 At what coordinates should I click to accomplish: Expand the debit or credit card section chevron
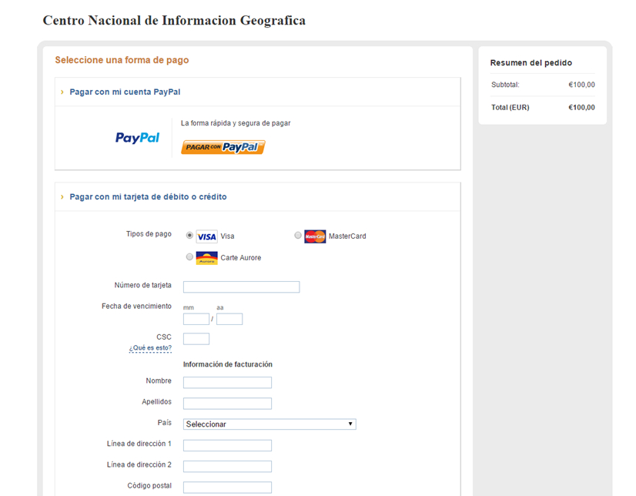(62, 196)
